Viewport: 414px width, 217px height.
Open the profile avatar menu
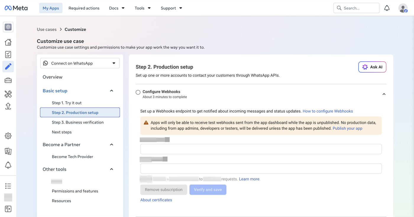tap(403, 8)
